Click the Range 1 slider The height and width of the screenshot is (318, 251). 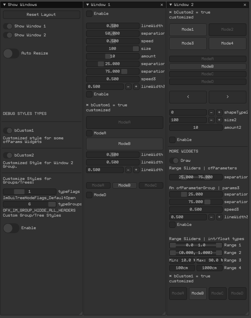(196, 245)
